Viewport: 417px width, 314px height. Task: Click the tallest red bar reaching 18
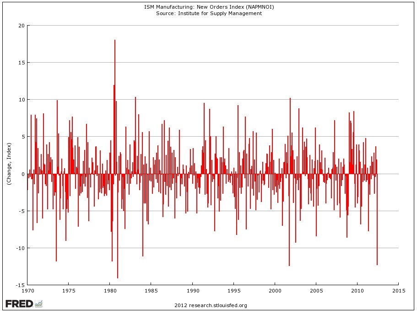tap(114, 91)
